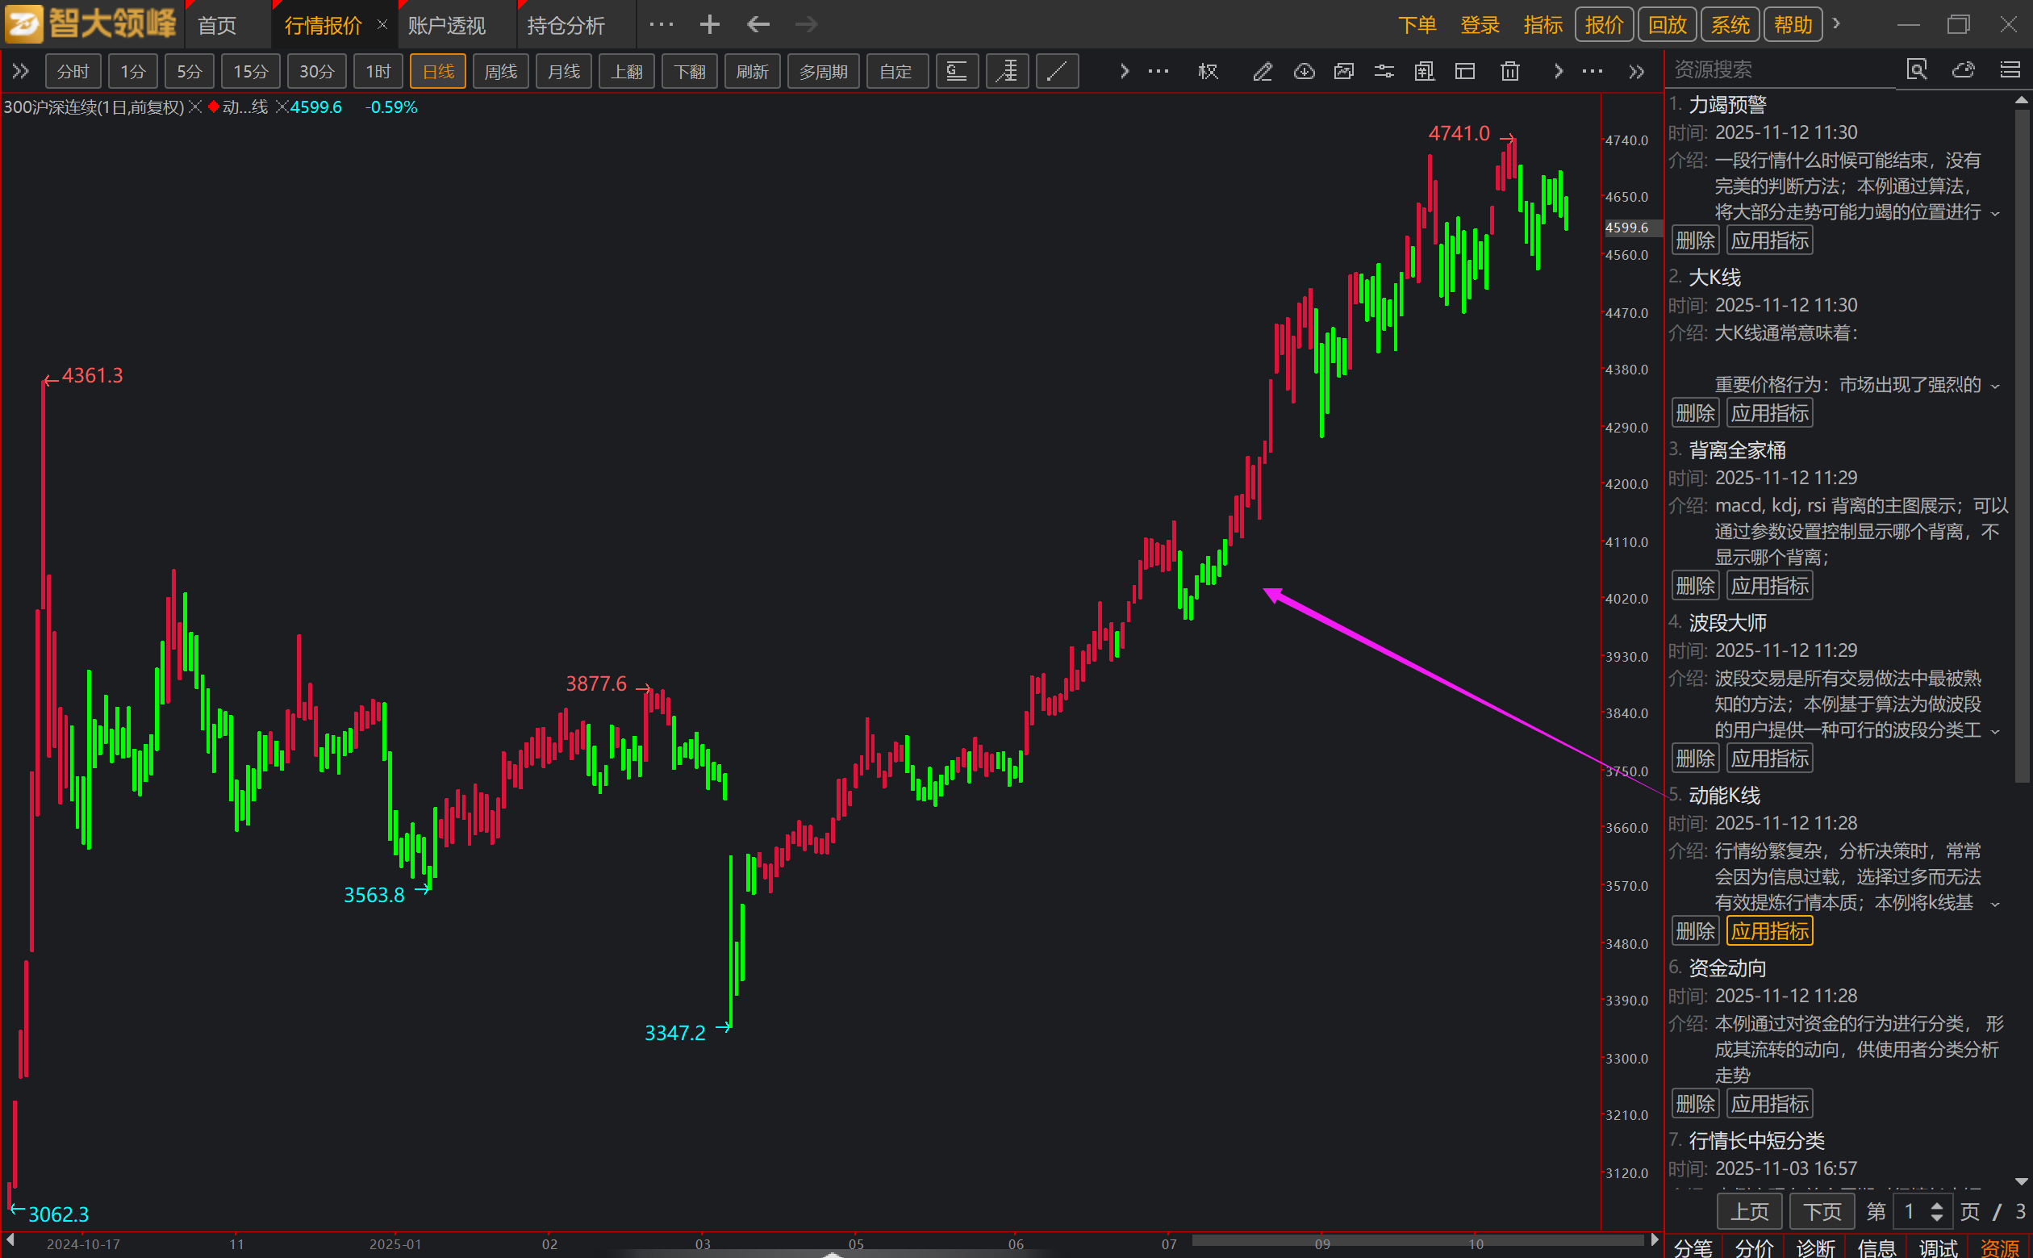Click the chart image icon in toolbar

(x=1343, y=72)
